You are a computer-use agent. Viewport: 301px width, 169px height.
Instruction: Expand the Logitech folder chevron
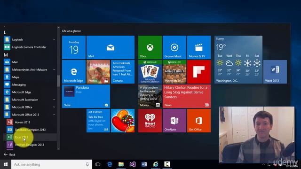tap(54, 39)
